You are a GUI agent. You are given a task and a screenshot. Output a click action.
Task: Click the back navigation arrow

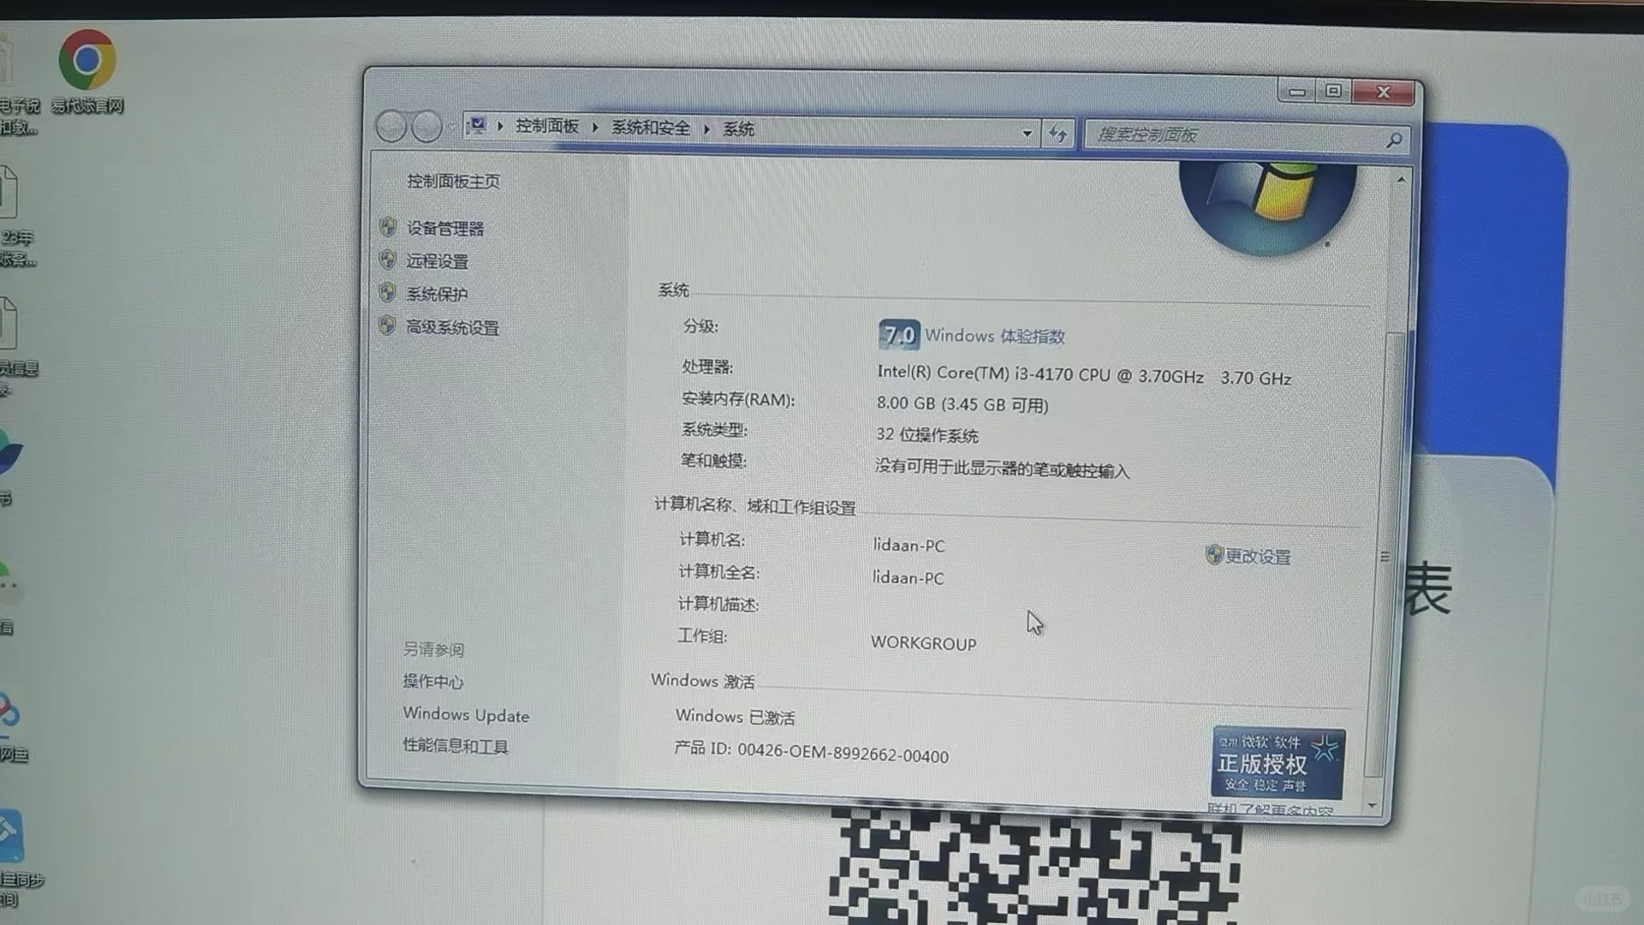[392, 125]
